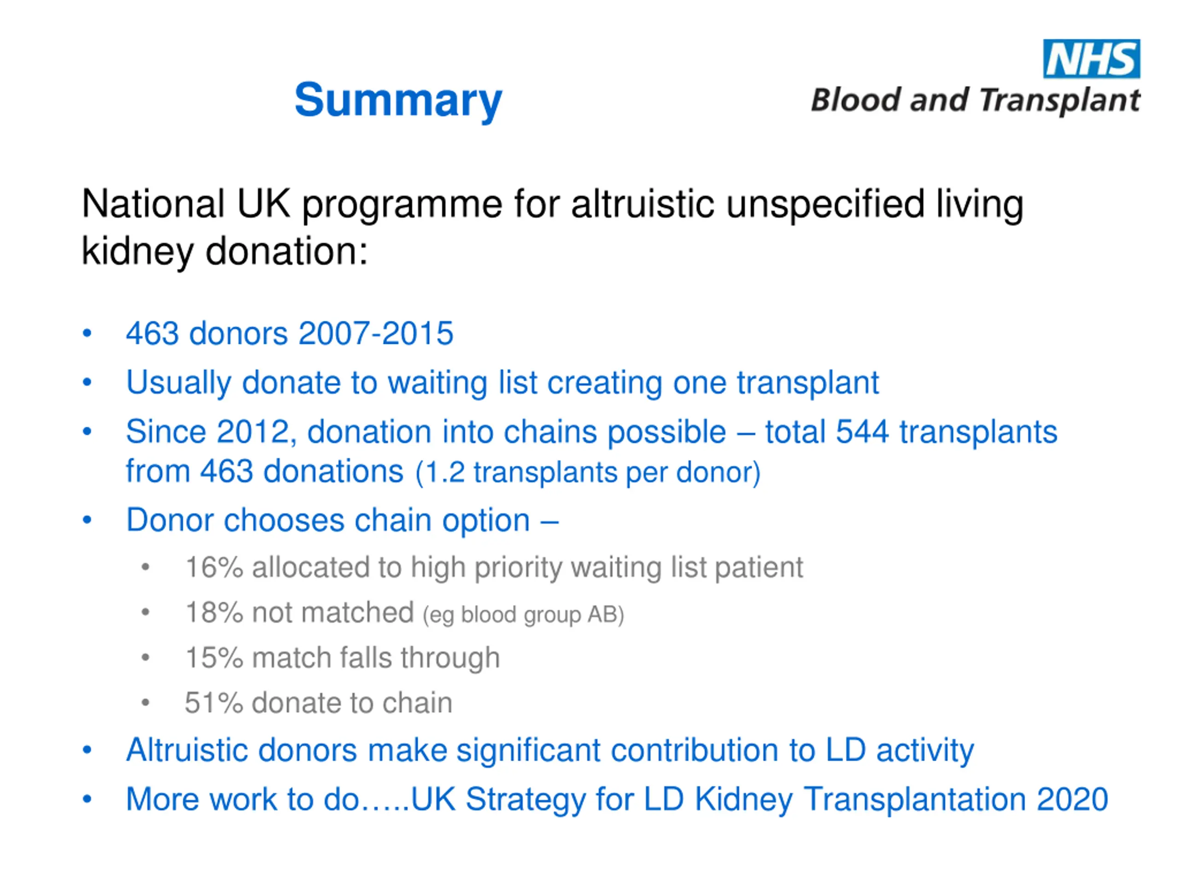Select the Summary slide title

[398, 101]
